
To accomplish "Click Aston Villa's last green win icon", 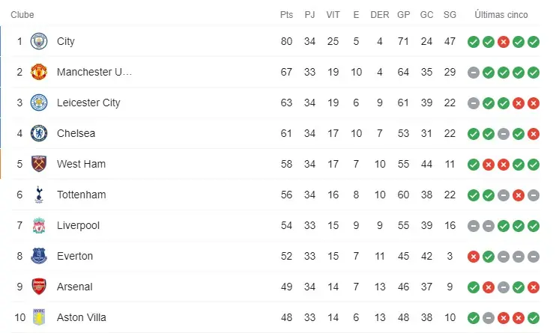I will 534,318.
